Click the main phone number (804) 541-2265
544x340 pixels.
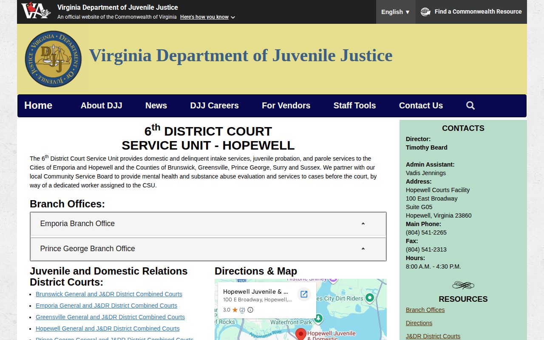pyautogui.click(x=426, y=232)
